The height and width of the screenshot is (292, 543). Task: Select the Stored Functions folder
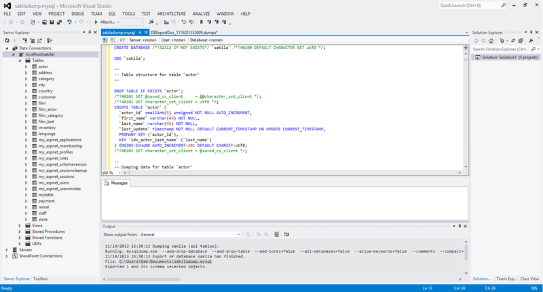coord(47,238)
